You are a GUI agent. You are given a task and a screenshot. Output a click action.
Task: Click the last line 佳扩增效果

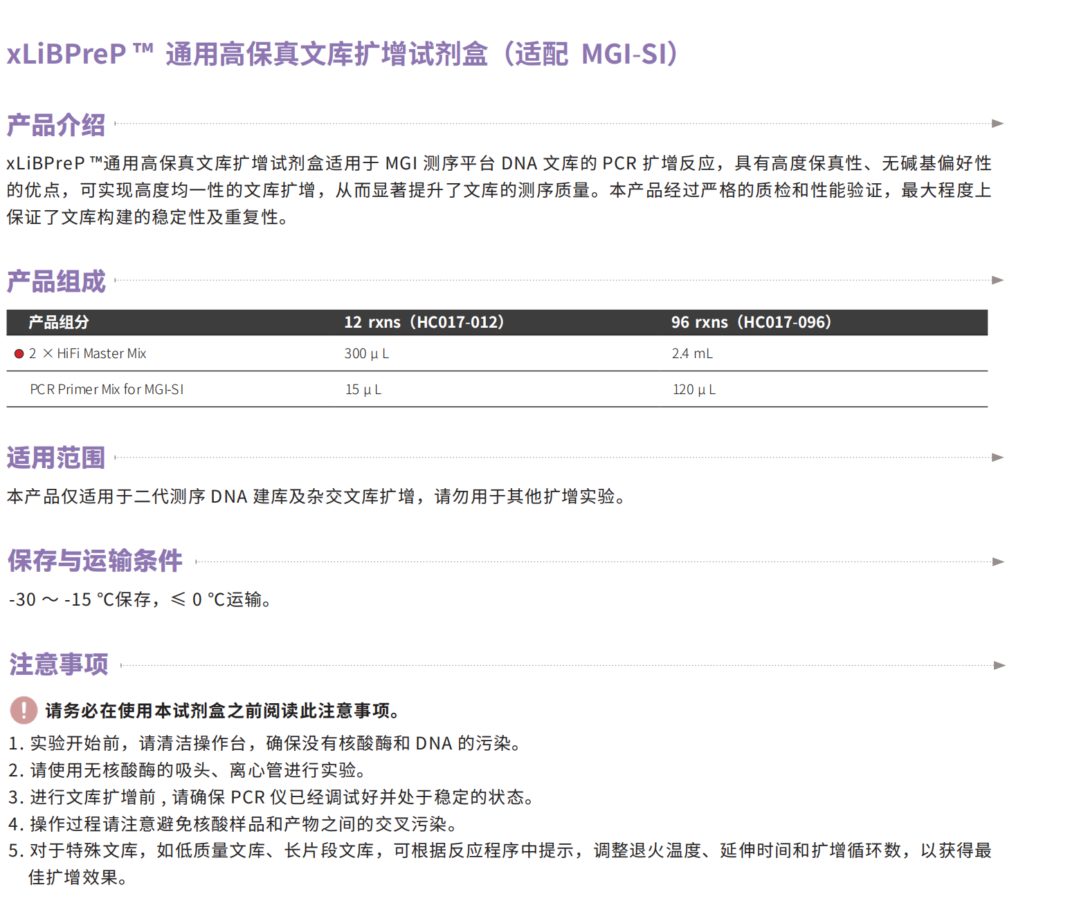click(x=78, y=877)
